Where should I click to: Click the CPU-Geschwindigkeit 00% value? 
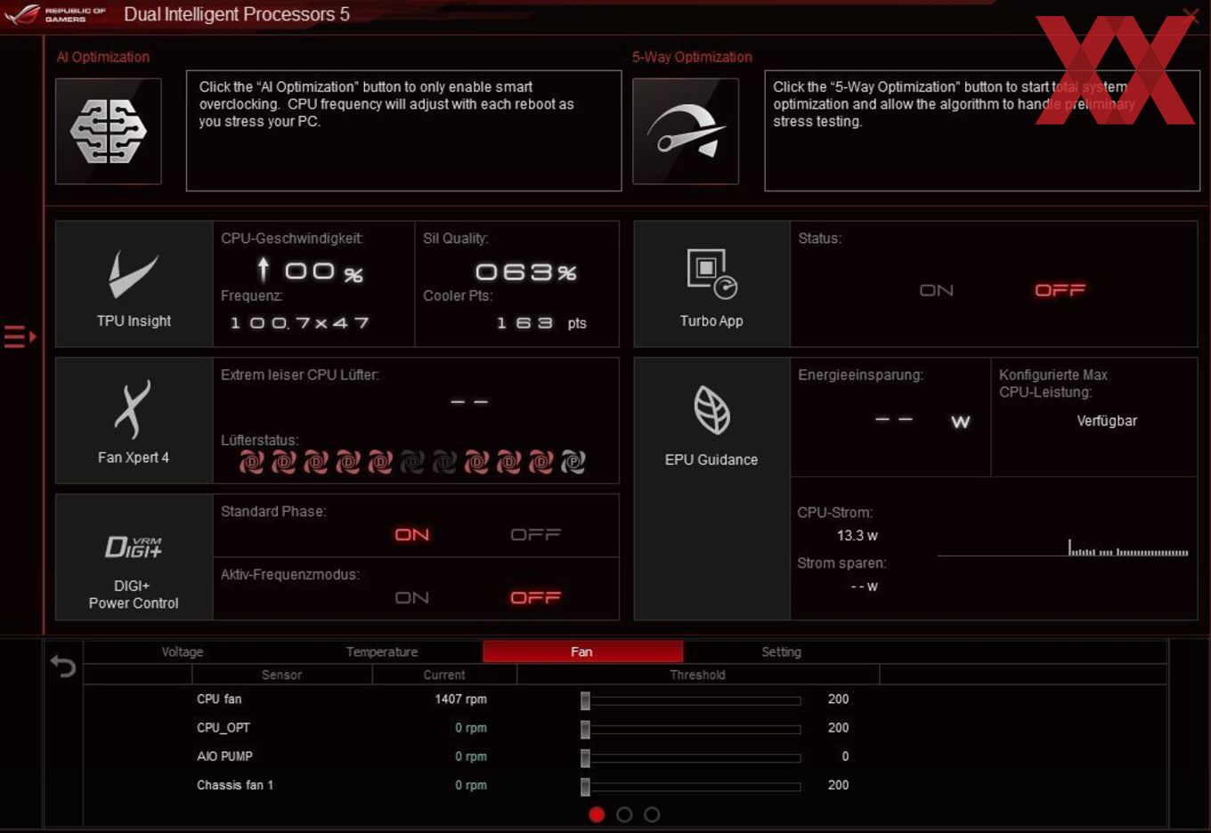point(310,271)
